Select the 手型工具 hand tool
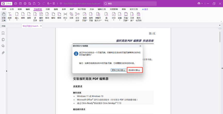223x114 pixels. tap(4, 17)
